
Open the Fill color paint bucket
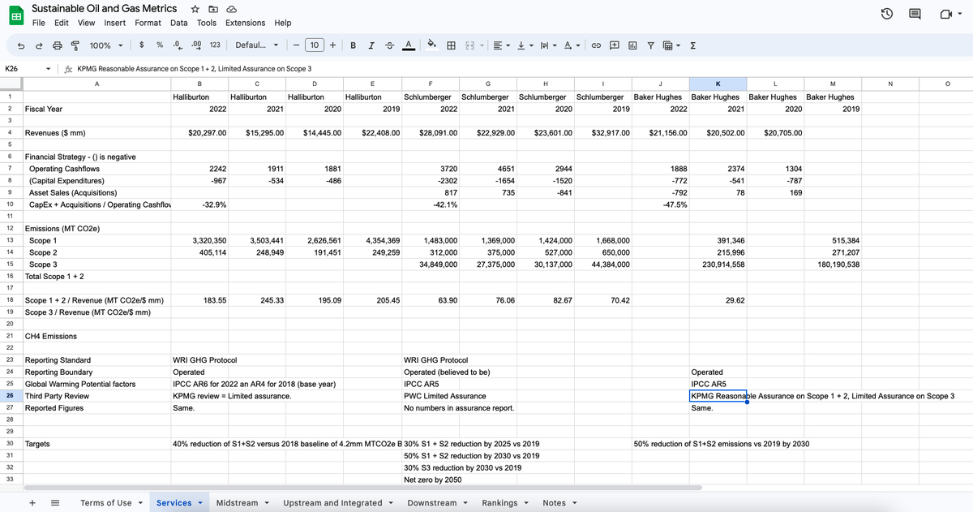(431, 46)
